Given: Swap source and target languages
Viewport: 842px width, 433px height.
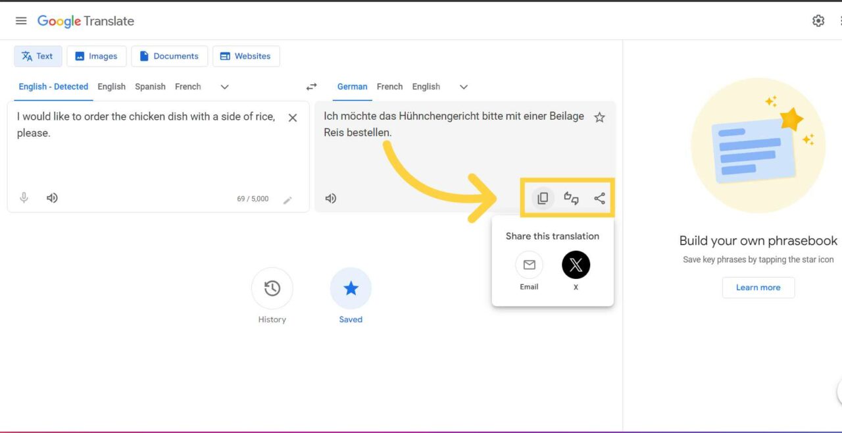Looking at the screenshot, I should pos(311,86).
